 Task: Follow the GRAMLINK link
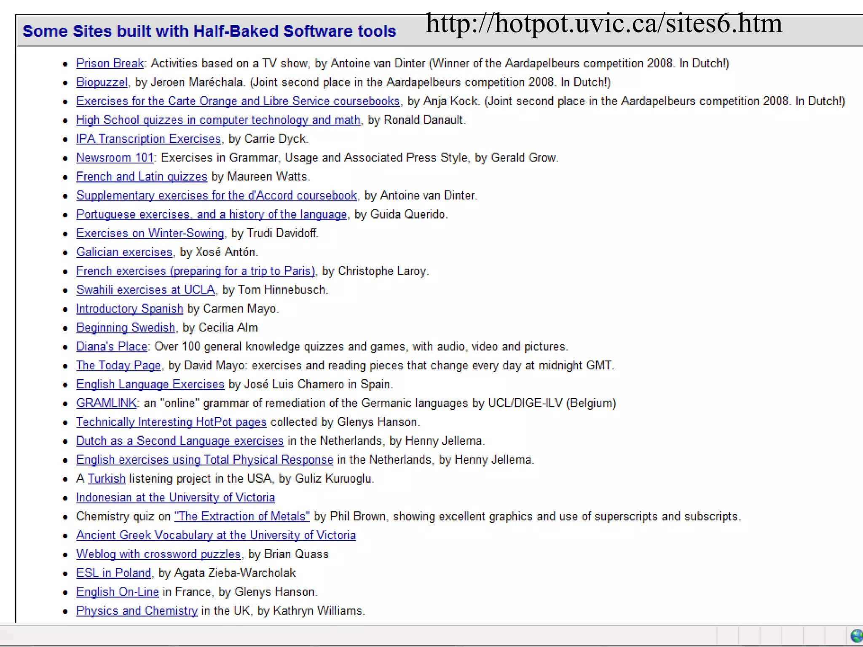click(x=106, y=403)
